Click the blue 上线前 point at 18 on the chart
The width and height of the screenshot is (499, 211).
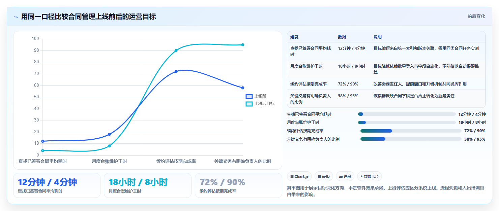109,134
